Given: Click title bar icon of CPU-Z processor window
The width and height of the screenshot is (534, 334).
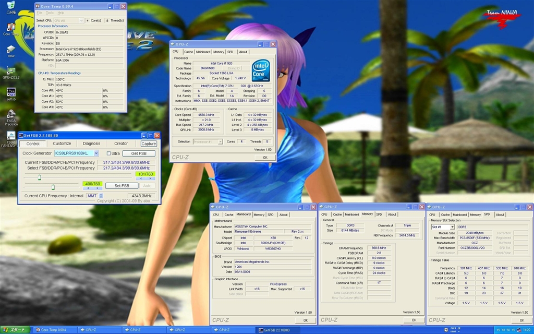Looking at the screenshot, I should 173,44.
